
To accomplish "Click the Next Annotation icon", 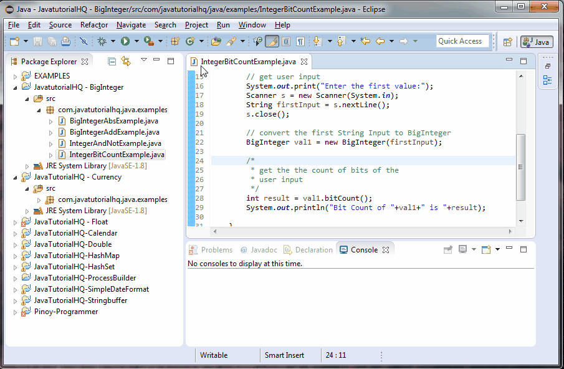I will pyautogui.click(x=317, y=41).
